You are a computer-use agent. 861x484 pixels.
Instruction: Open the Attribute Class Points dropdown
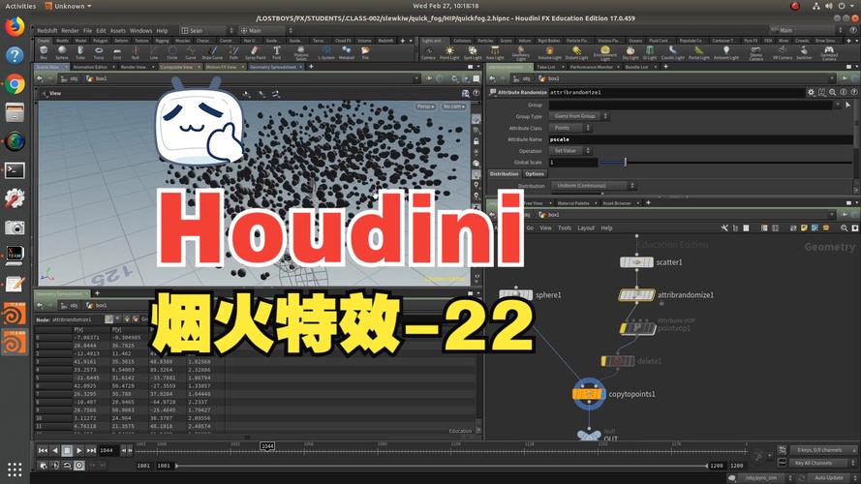570,128
